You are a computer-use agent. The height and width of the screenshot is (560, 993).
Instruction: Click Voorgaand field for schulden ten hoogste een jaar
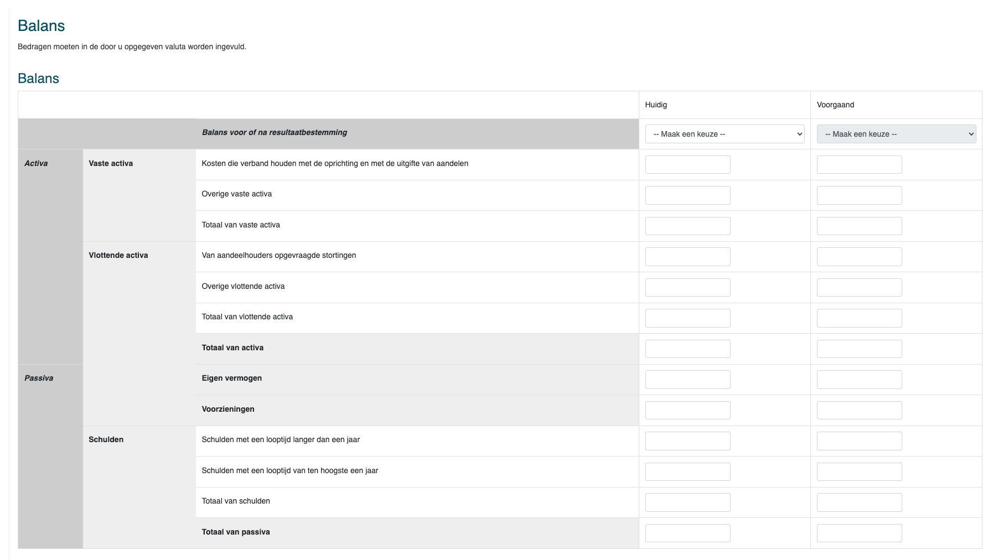[x=859, y=471]
